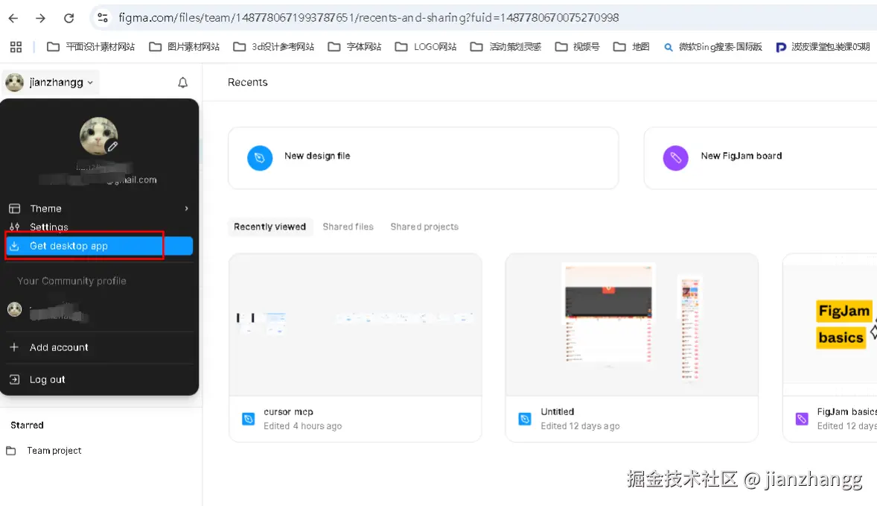This screenshot has width=877, height=506.
Task: Edit profile avatar with pencil icon
Action: (112, 146)
